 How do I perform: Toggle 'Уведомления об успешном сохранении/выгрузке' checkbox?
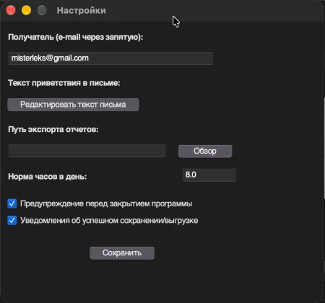coord(12,220)
